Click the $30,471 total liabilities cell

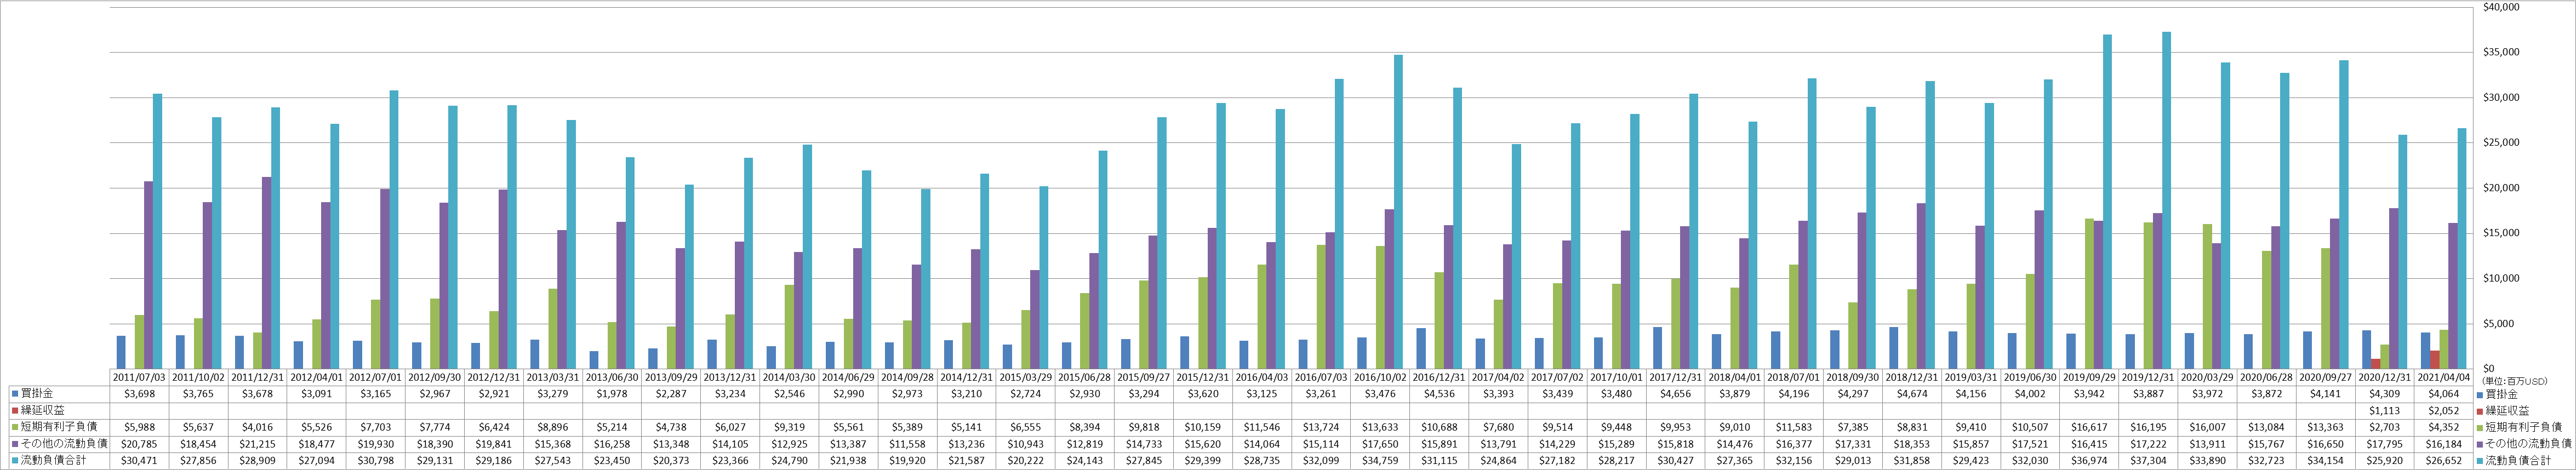click(x=139, y=461)
